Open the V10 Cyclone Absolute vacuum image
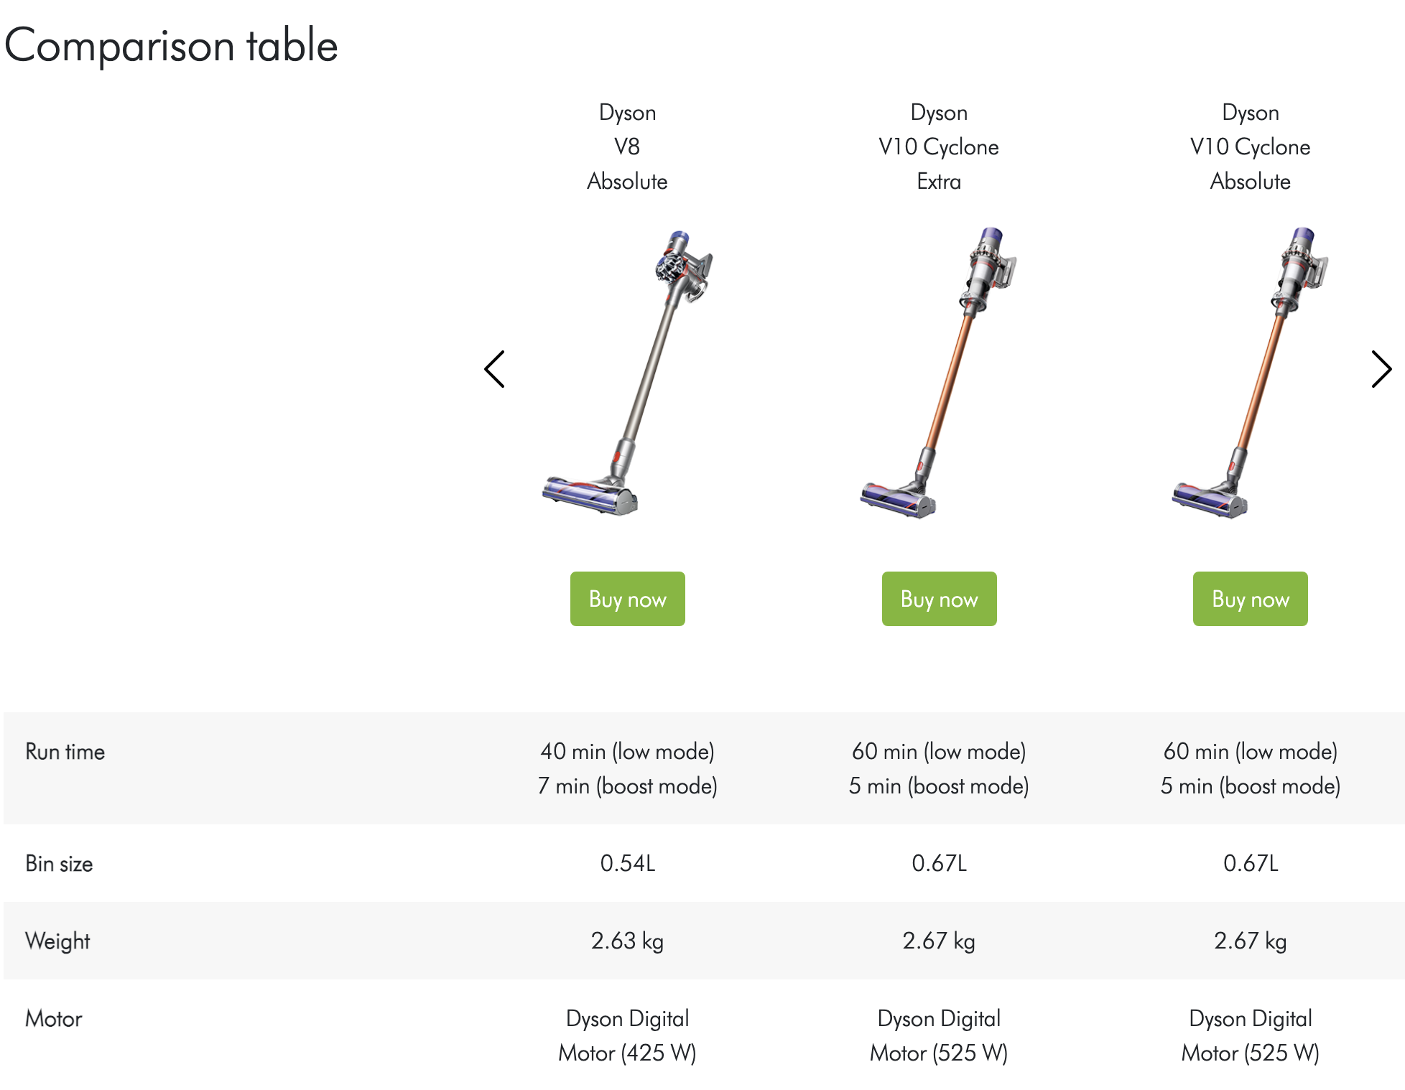Image resolution: width=1405 pixels, height=1090 pixels. pyautogui.click(x=1250, y=373)
